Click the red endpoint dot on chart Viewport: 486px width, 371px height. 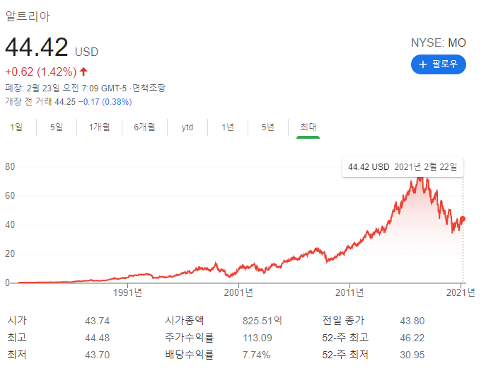tap(463, 219)
